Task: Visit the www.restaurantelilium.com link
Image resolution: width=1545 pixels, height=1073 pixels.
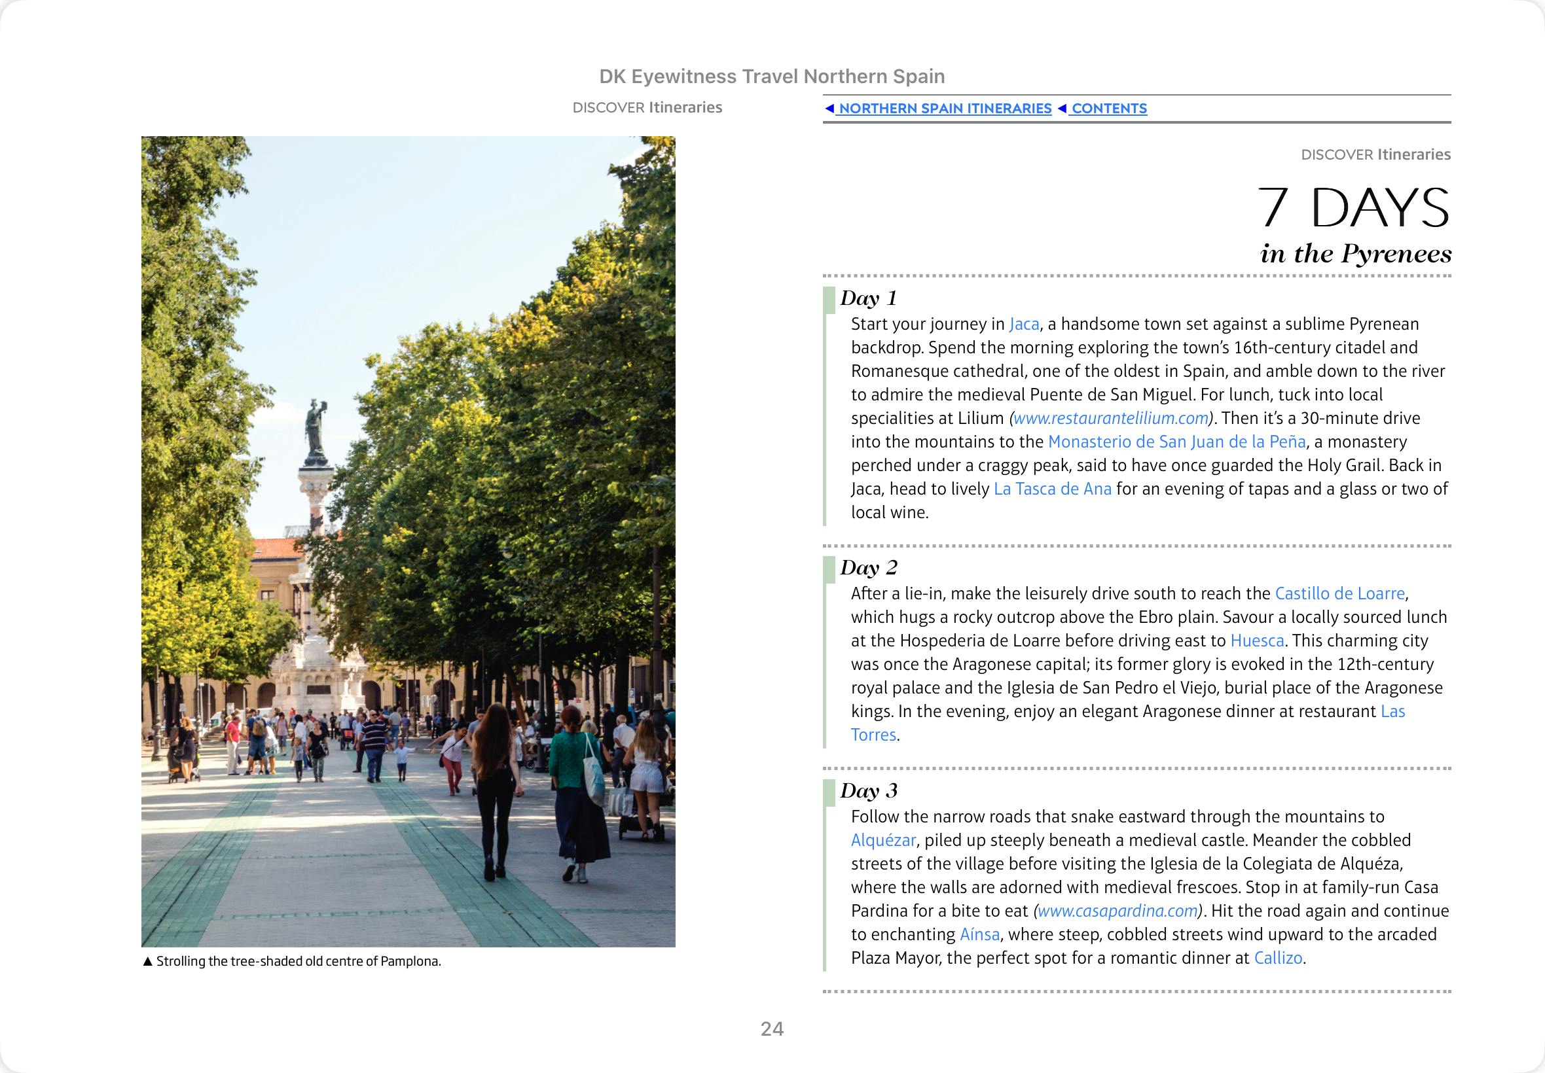Action: (1110, 418)
